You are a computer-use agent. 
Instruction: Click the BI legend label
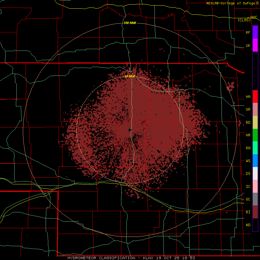click(x=248, y=212)
